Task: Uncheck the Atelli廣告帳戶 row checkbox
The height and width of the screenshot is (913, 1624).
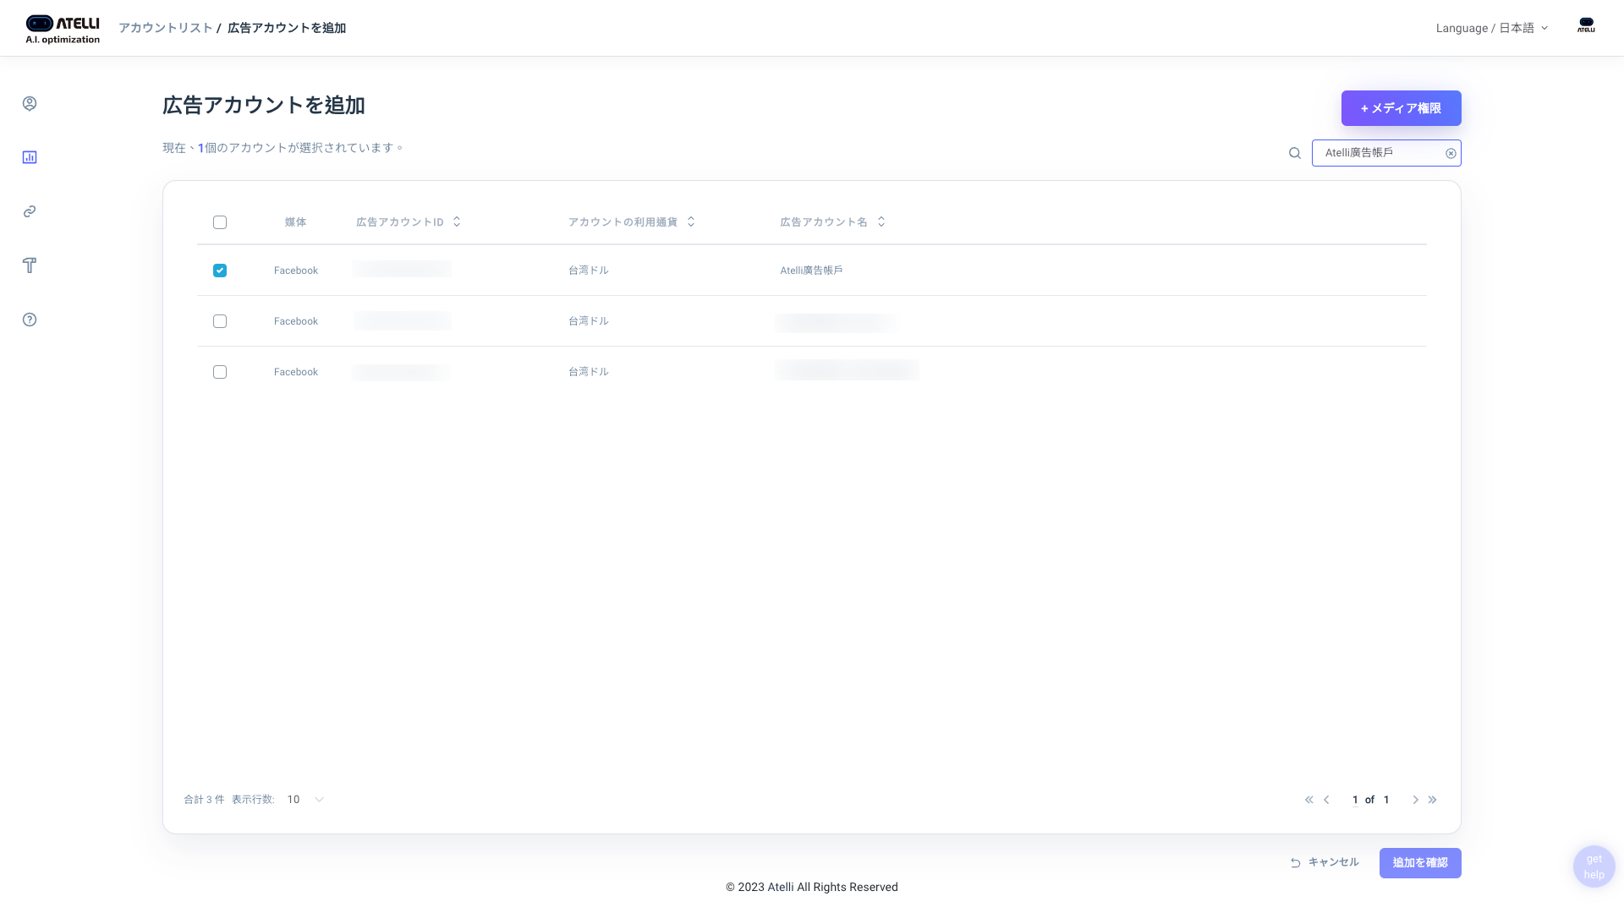Action: 220,271
